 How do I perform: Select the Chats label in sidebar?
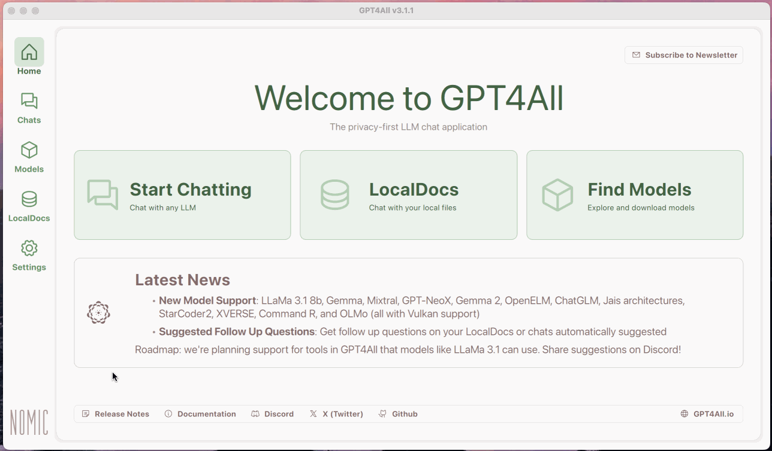point(29,120)
